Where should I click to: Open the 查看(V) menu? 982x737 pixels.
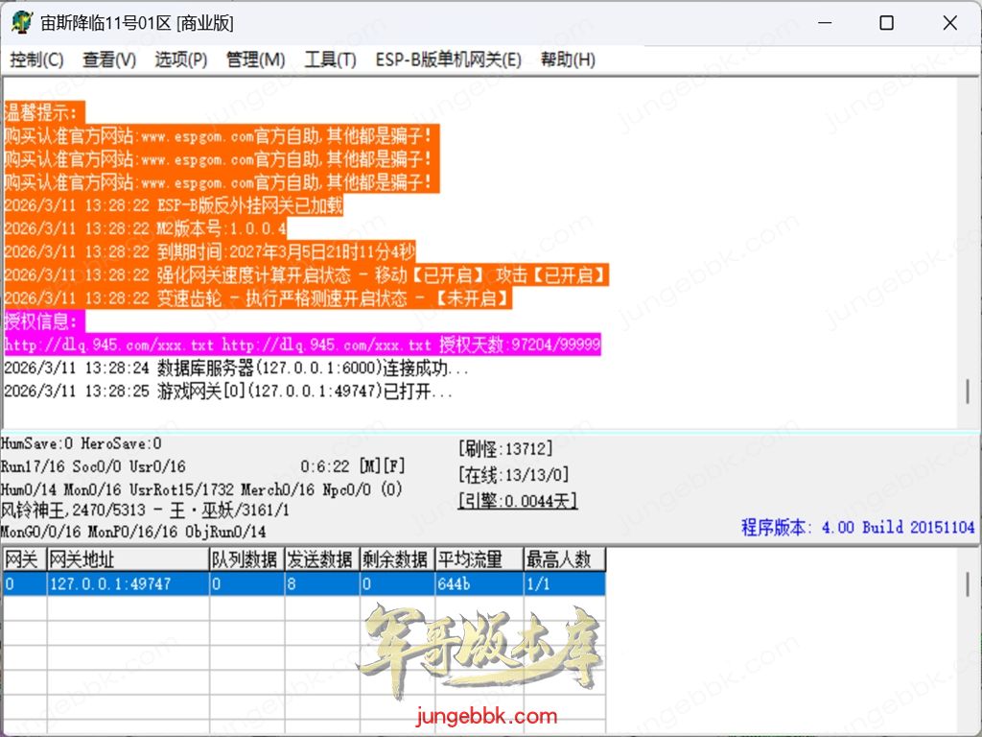(109, 59)
